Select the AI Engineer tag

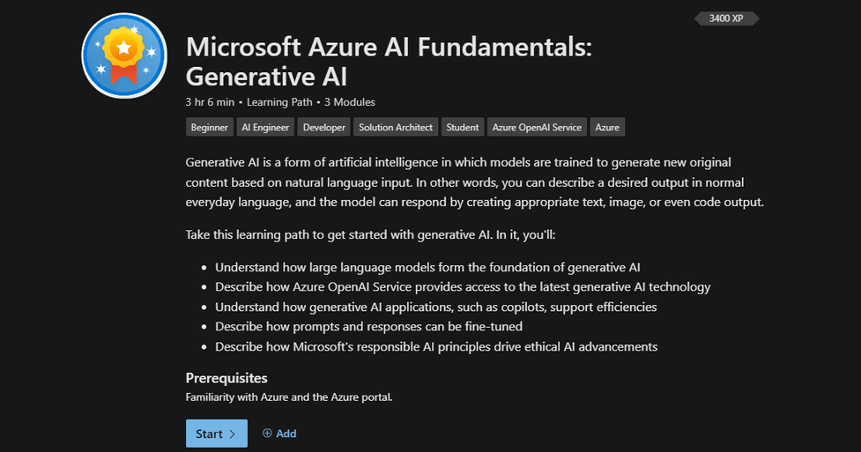(x=265, y=127)
